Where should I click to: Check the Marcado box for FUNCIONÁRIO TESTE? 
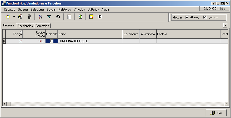[52, 41]
